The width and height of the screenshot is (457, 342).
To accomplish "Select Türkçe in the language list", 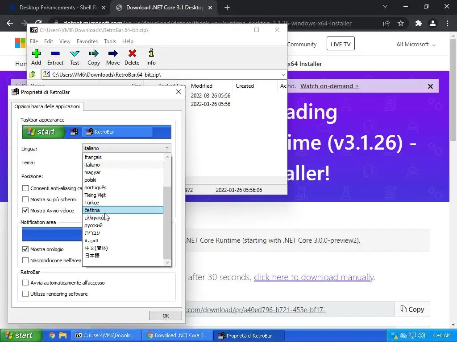I will coord(123,203).
